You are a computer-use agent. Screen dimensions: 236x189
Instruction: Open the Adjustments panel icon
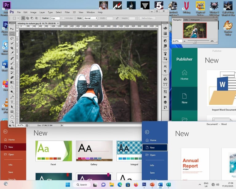165,41
